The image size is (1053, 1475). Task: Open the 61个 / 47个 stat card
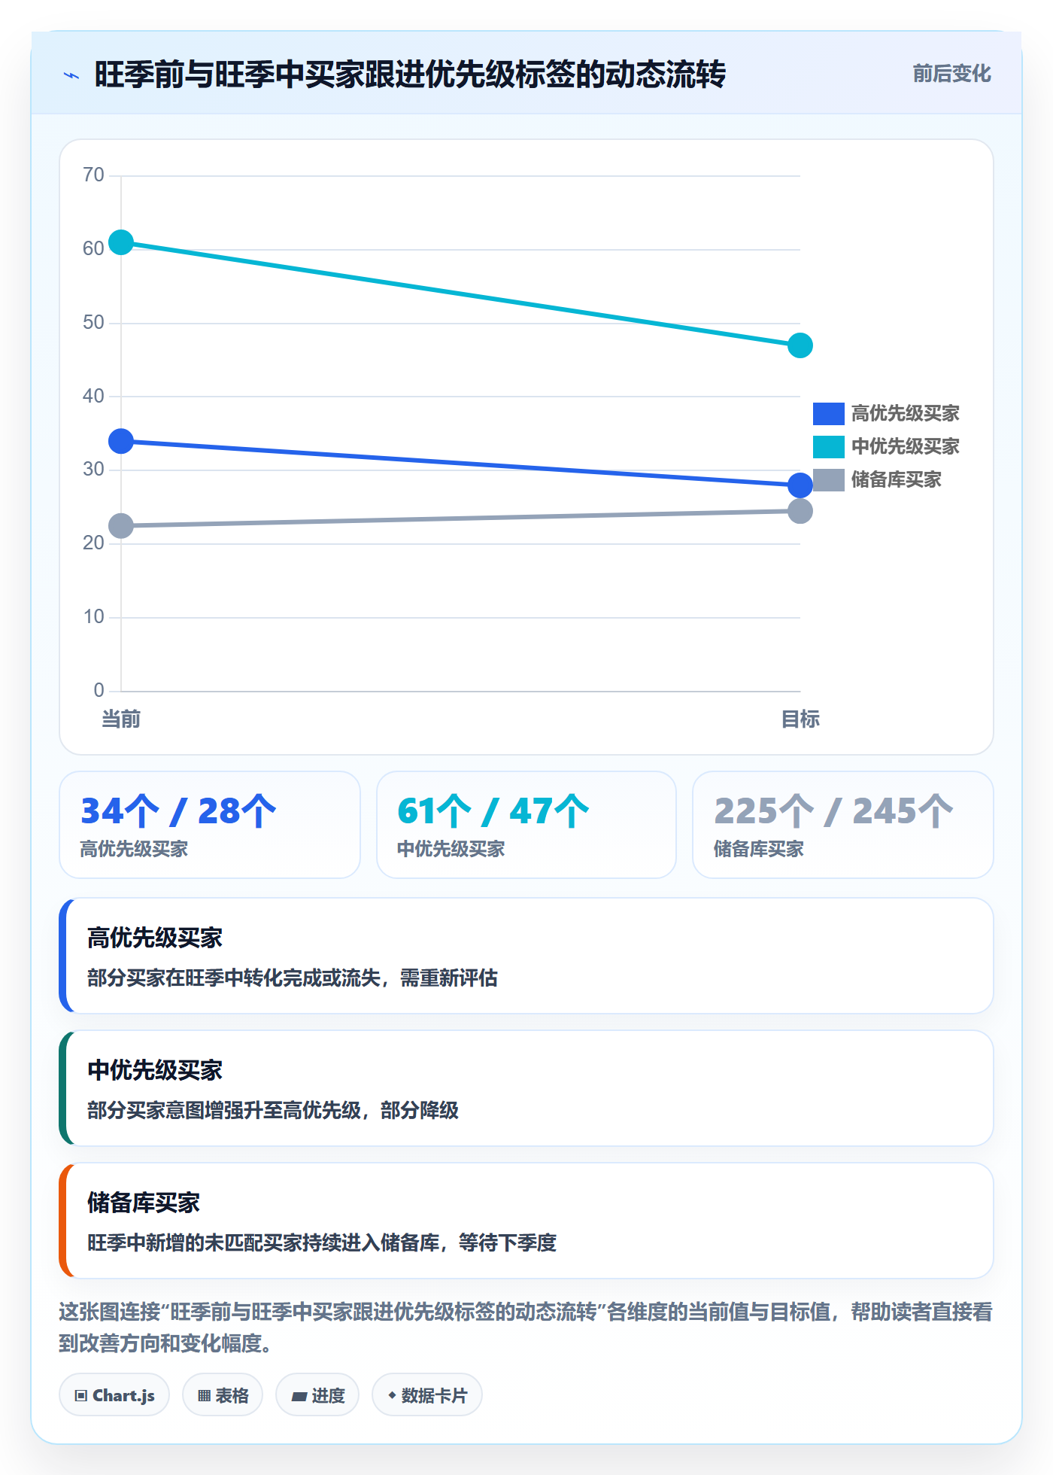pos(526,825)
